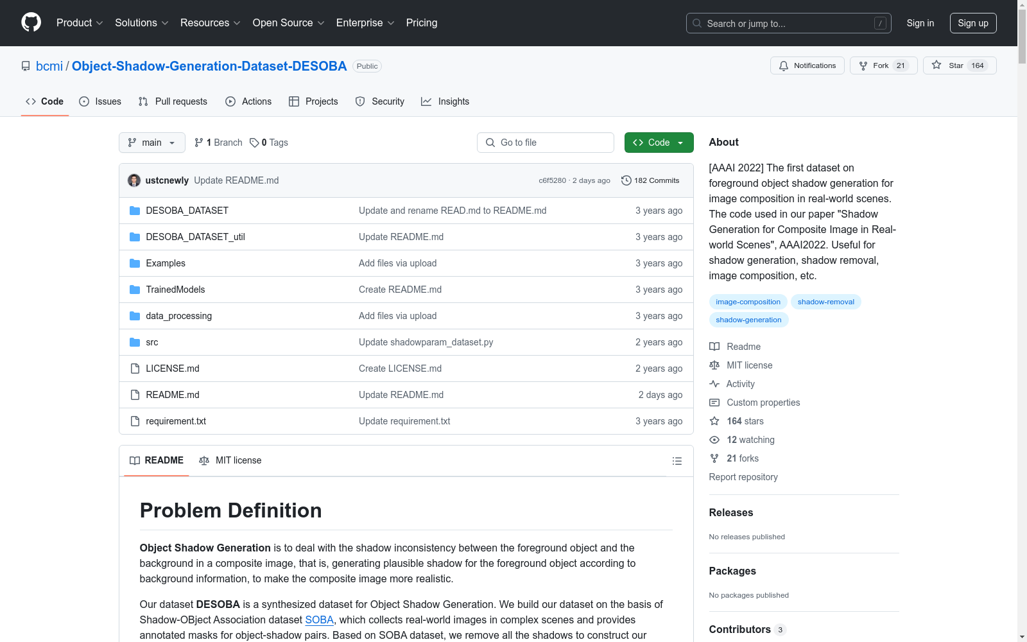1027x642 pixels.
Task: Open the DESOBA_DATASET_util folder
Action: [195, 237]
